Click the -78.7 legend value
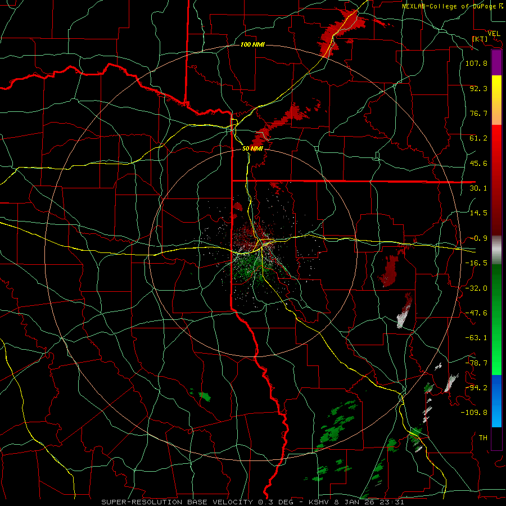The image size is (506, 506). pyautogui.click(x=476, y=363)
